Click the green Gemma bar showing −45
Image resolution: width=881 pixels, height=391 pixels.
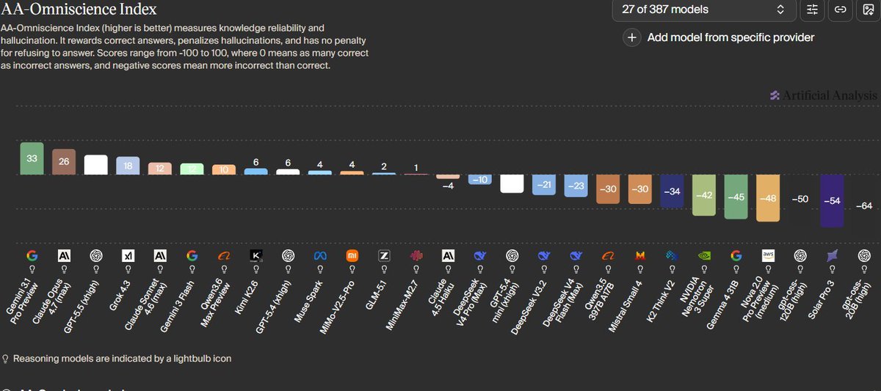(736, 197)
